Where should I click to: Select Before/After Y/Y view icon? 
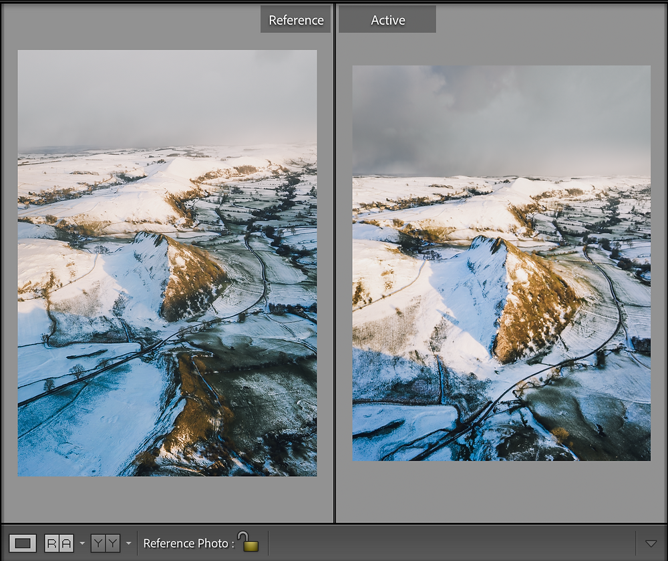[x=106, y=543]
